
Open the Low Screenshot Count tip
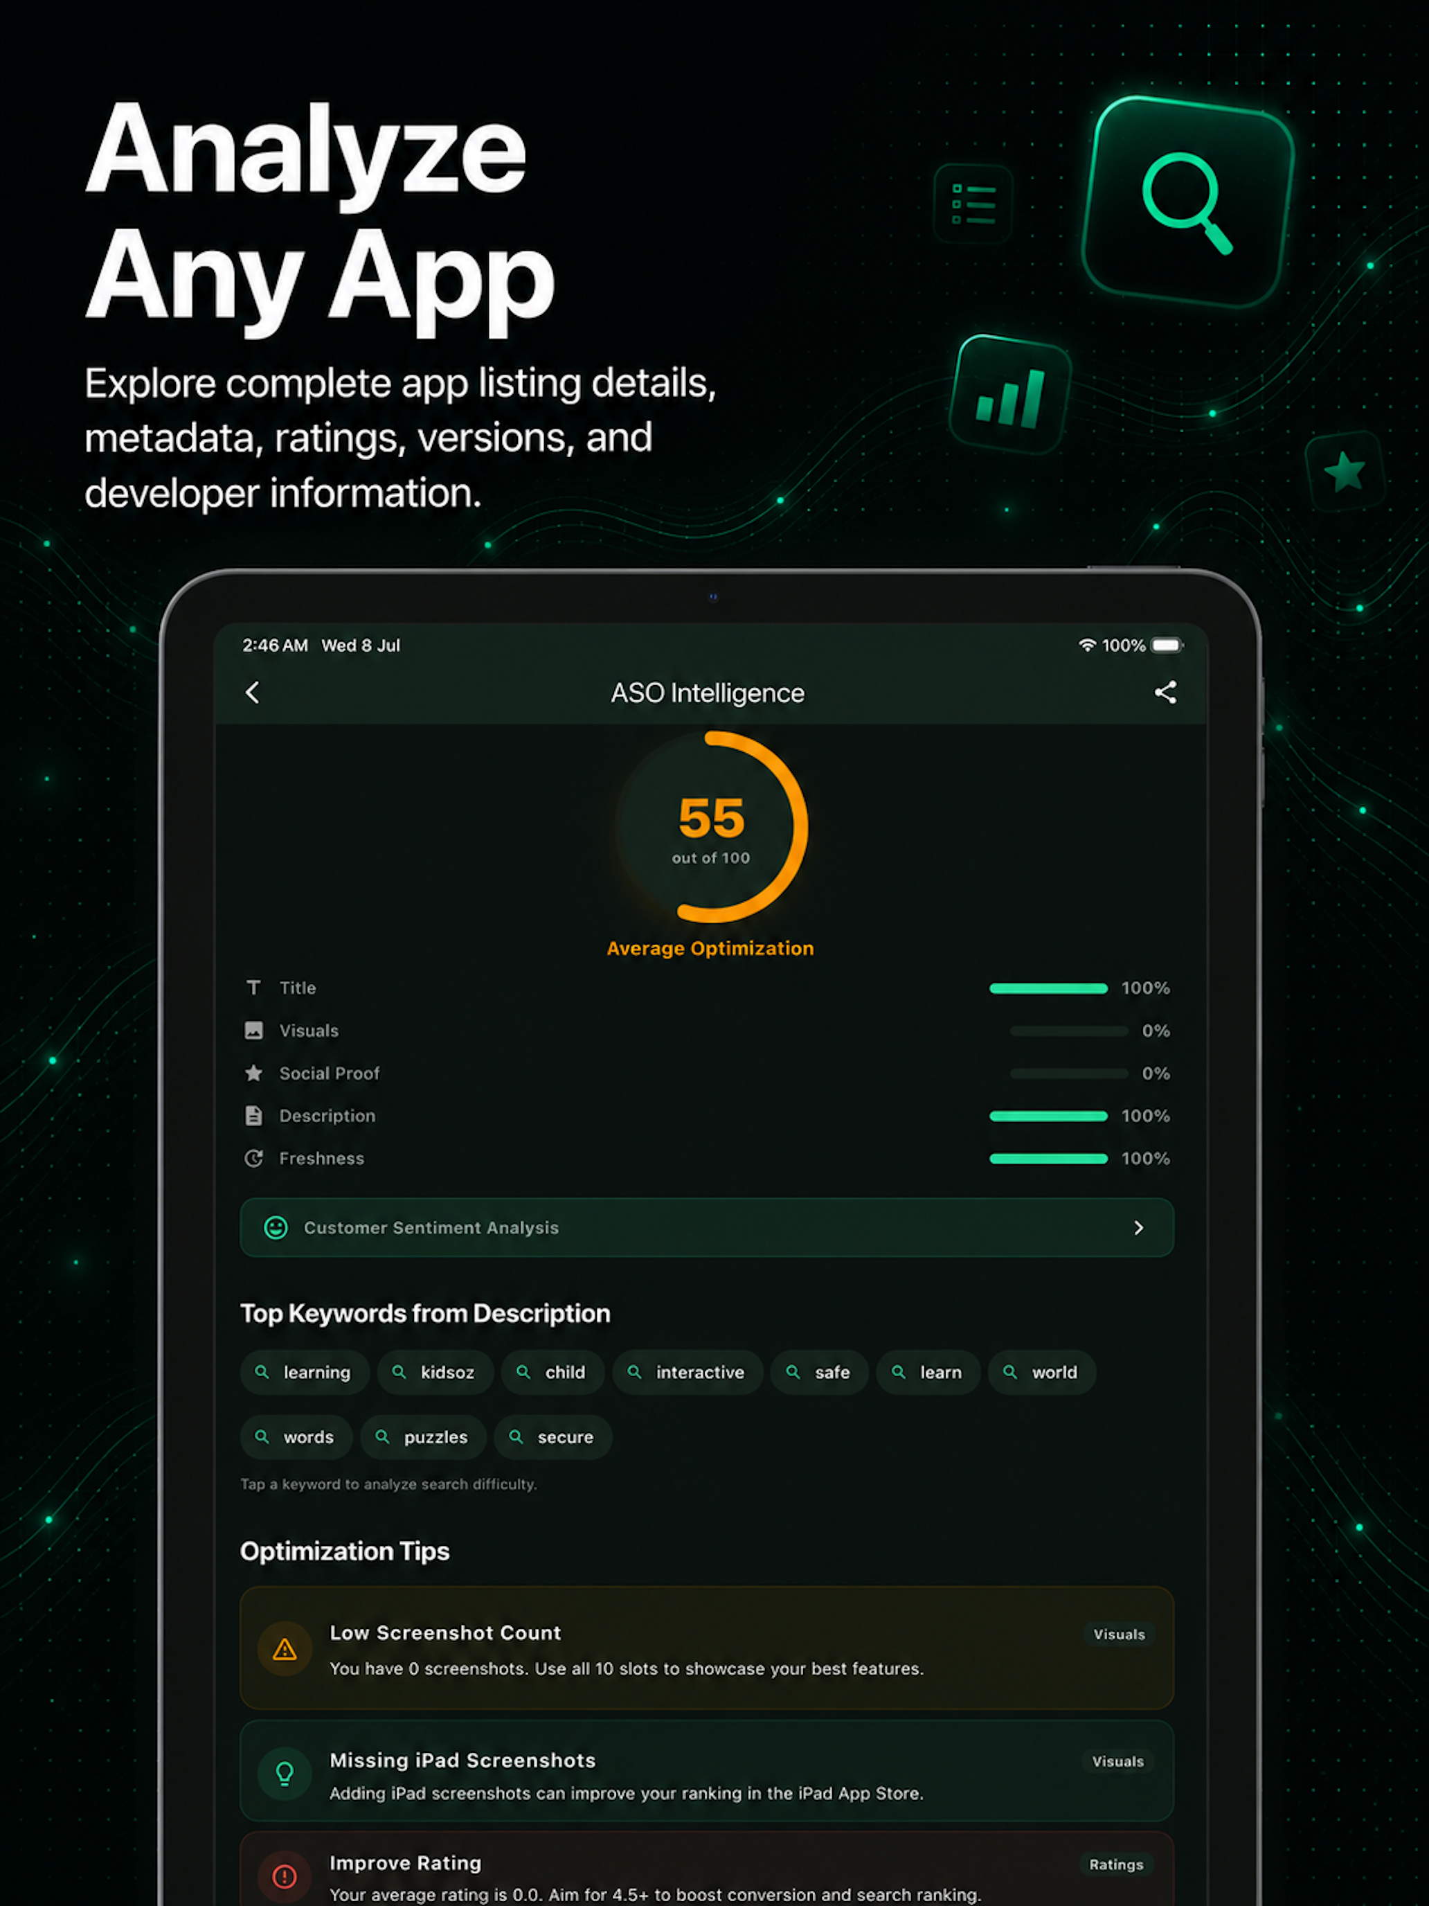coord(706,1648)
